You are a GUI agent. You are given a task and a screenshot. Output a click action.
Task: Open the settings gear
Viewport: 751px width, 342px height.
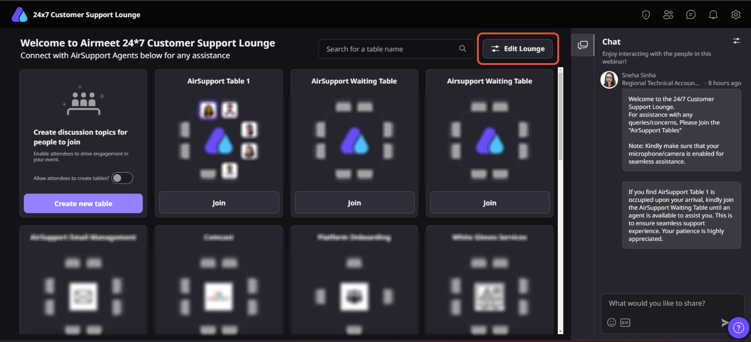click(736, 15)
